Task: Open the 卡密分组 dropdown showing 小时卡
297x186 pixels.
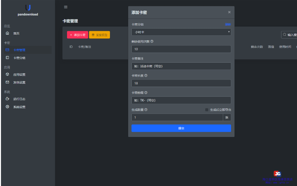Action: [x=181, y=32]
